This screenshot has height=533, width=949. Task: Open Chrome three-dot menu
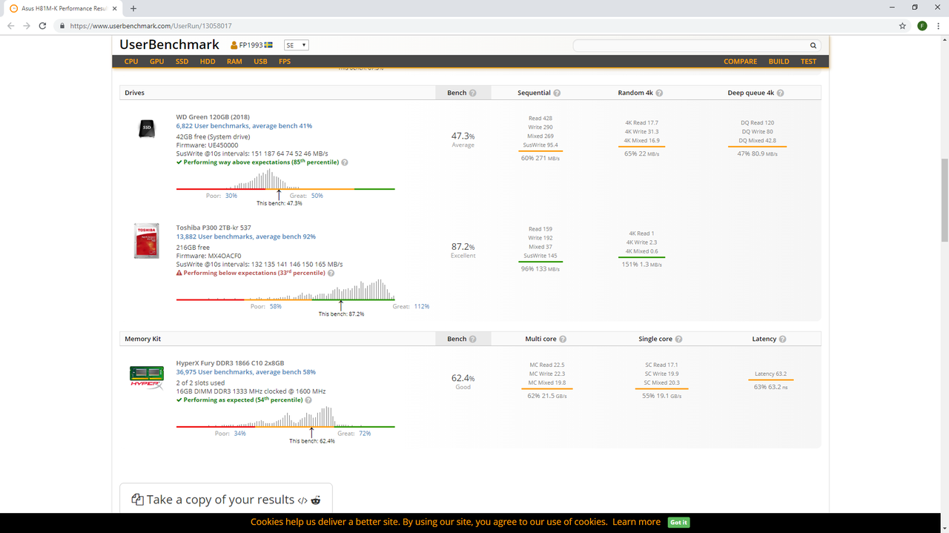point(939,25)
